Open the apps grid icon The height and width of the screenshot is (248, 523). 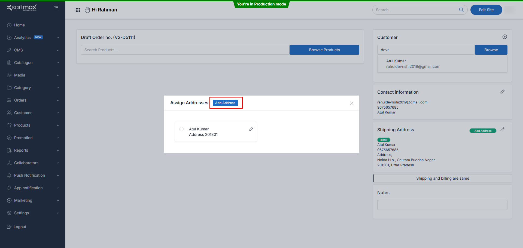pos(78,10)
